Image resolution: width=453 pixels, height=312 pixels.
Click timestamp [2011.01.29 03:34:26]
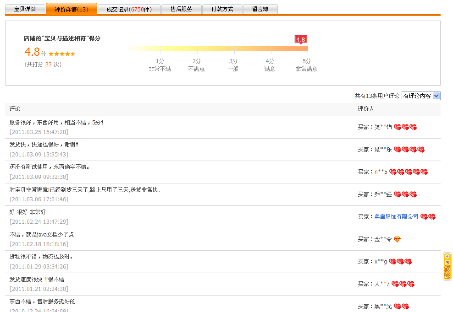39,267
